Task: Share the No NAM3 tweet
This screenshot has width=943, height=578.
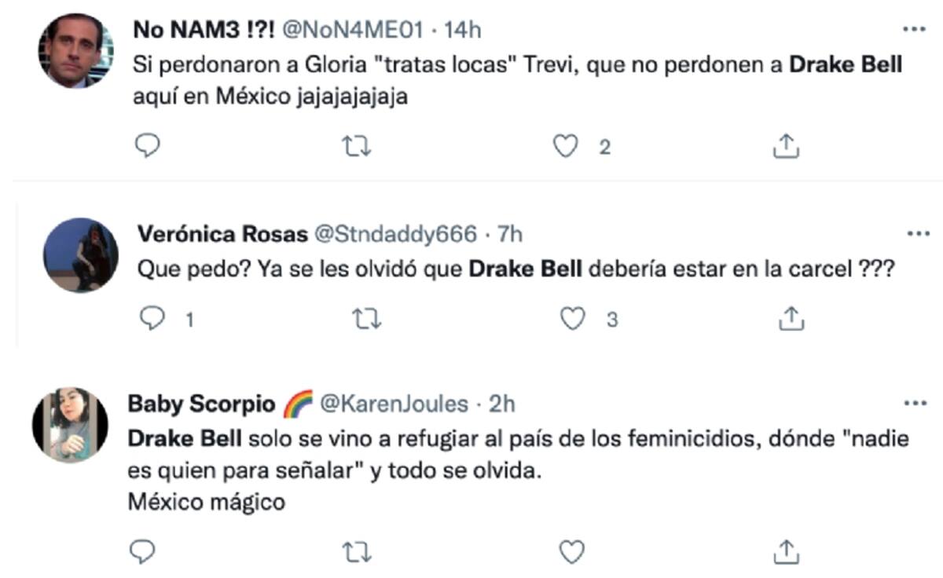Action: pyautogui.click(x=787, y=146)
